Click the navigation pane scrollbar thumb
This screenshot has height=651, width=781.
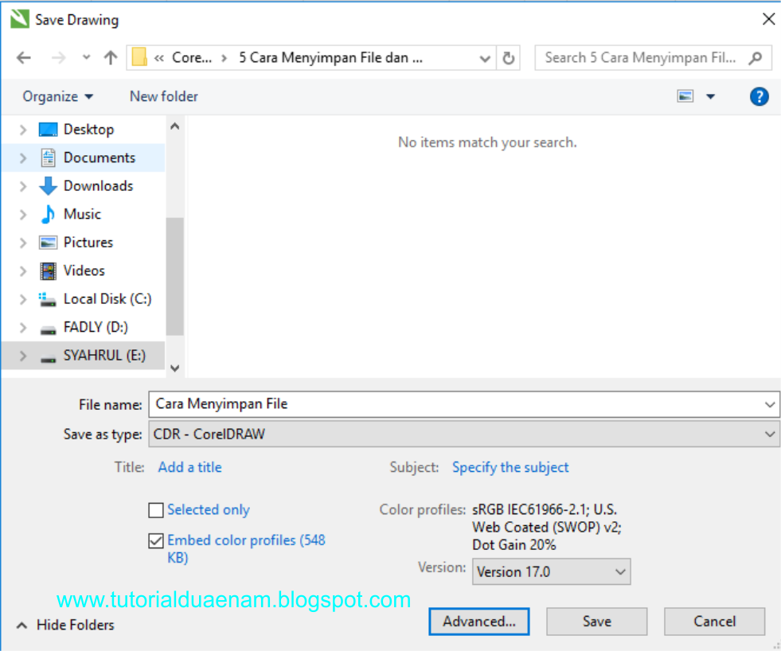tap(175, 276)
